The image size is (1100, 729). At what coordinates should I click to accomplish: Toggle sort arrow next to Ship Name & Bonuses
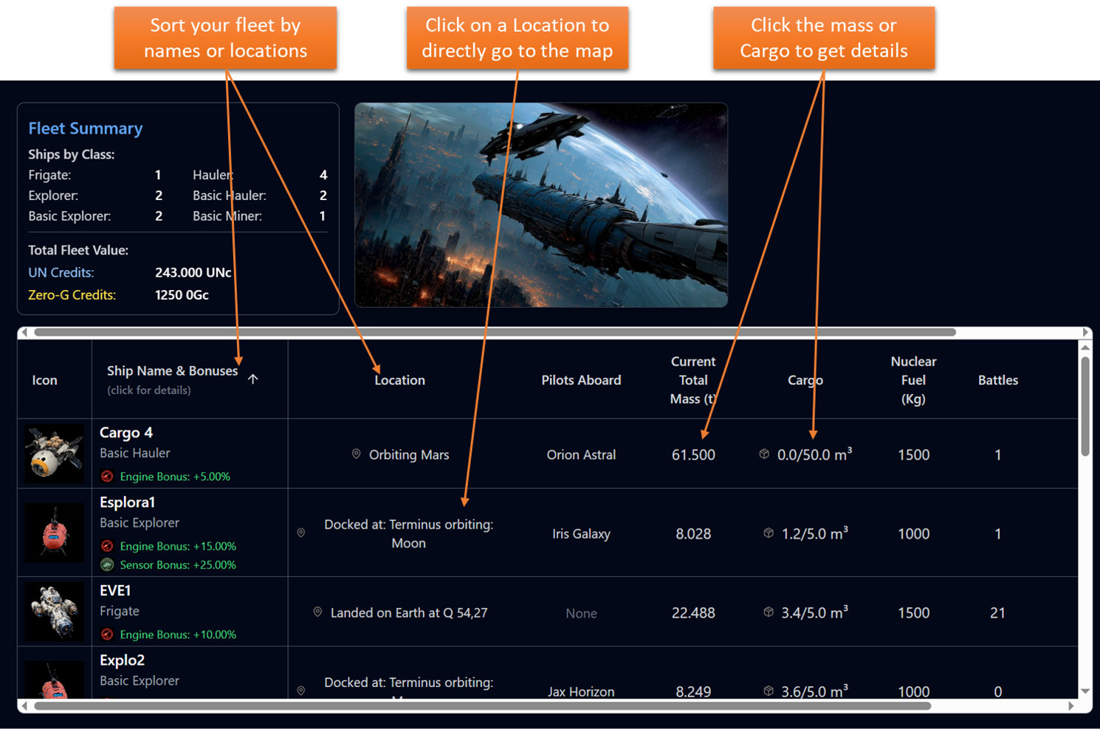point(253,379)
